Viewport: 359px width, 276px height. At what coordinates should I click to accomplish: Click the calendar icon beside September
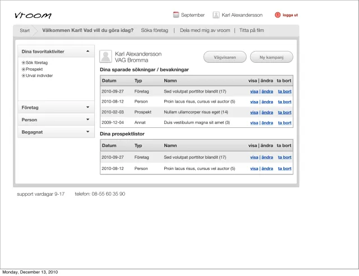coord(176,15)
